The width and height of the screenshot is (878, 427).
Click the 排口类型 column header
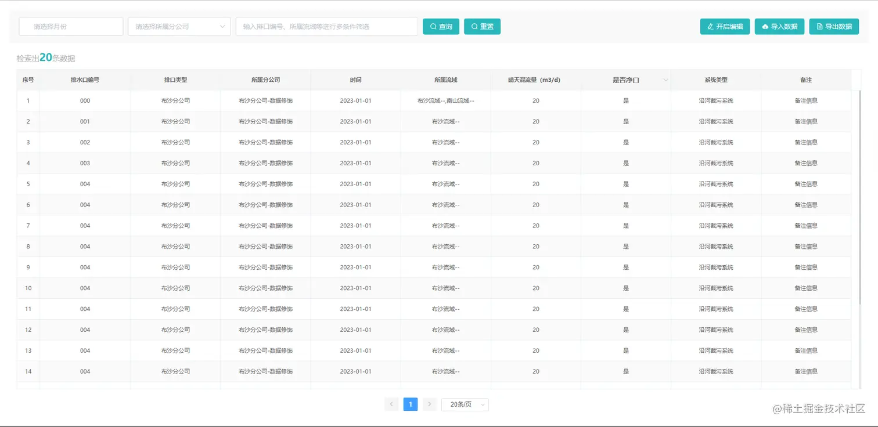175,80
